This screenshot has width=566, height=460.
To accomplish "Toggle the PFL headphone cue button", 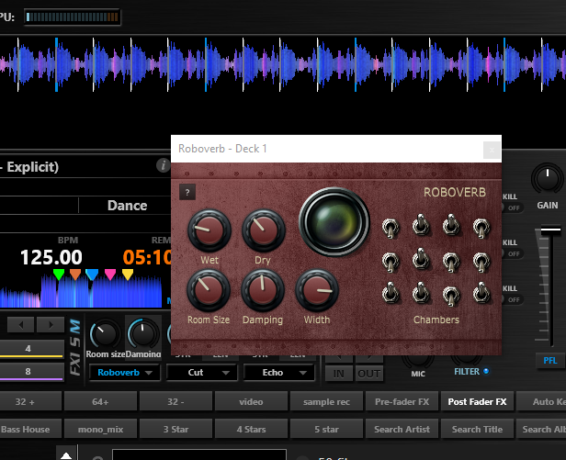I will [549, 361].
